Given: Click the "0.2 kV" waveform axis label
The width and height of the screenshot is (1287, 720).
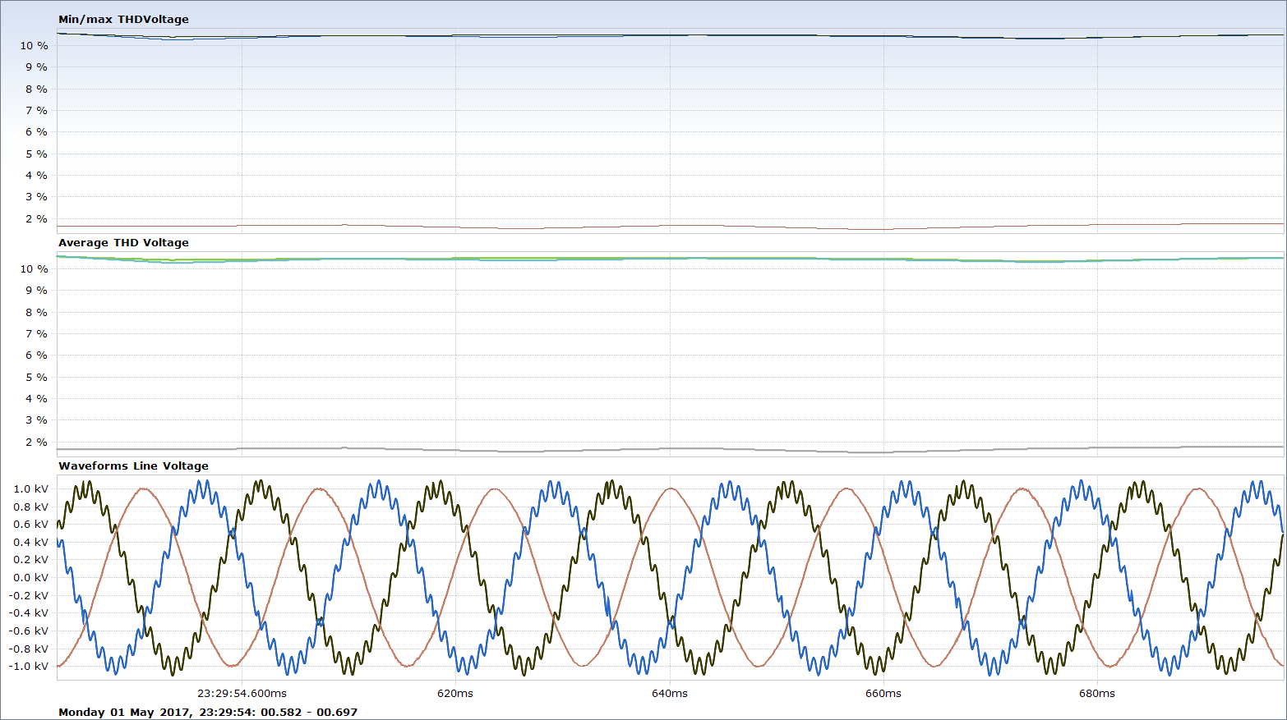Looking at the screenshot, I should (x=30, y=559).
